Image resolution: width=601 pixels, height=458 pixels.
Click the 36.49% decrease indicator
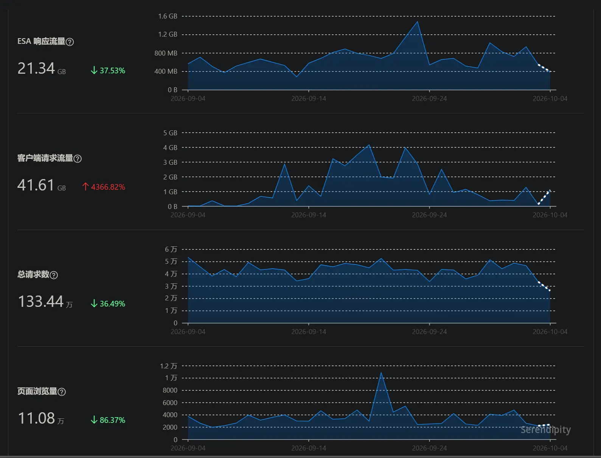pyautogui.click(x=108, y=304)
